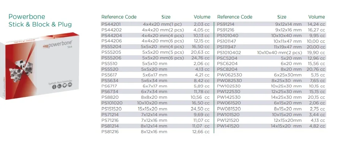Click the bone block picture on the box
This screenshot has width=338, height=157.
(x=21, y=71)
